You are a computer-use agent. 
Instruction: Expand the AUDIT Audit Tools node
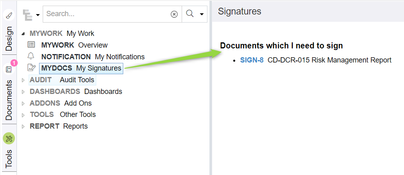23,80
